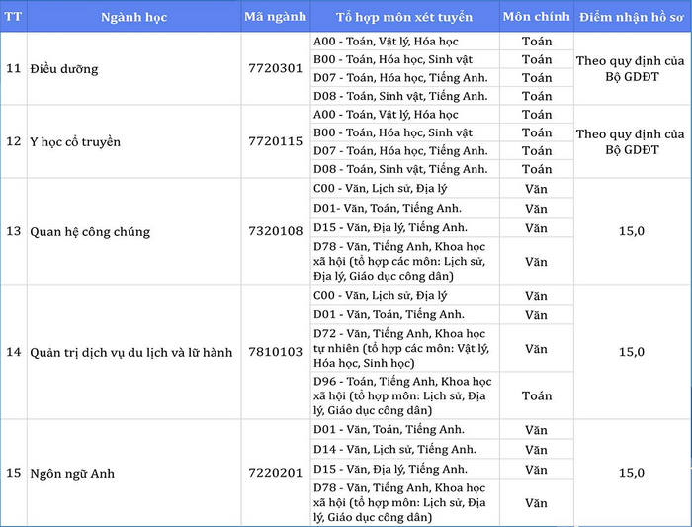Click 'Toán' main subject for Y học cổ truyền D08
The image size is (692, 527).
537,169
